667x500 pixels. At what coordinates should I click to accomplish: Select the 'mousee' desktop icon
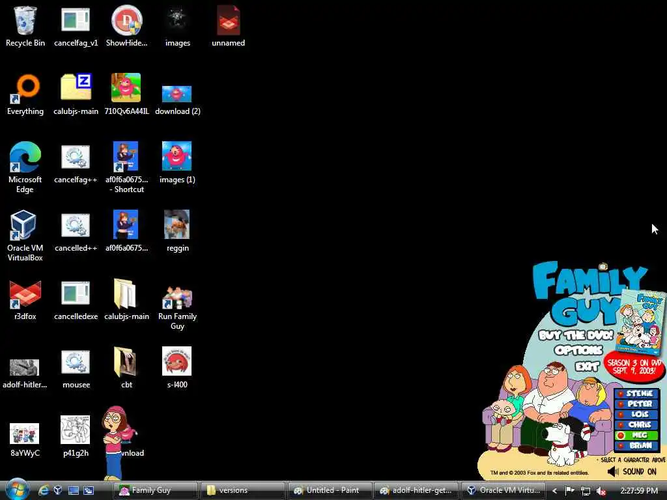[76, 369]
